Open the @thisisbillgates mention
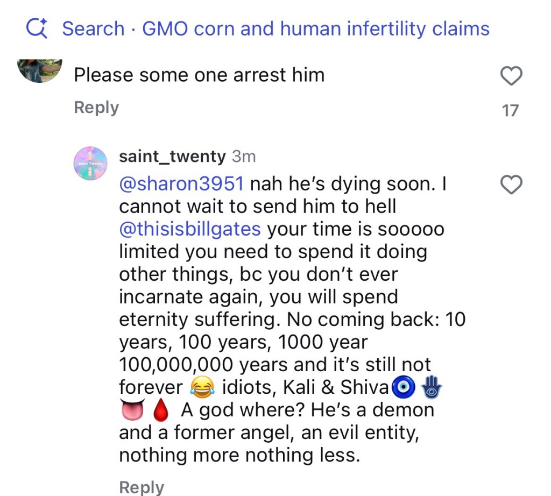 (x=190, y=229)
